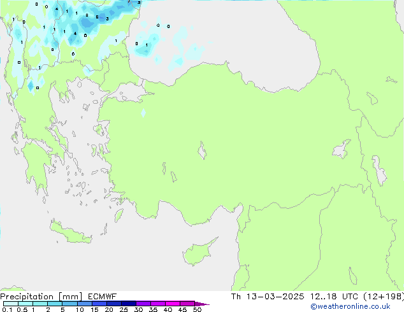Select the 20–25 mm legend swatch
404x312 pixels.
[113, 304]
